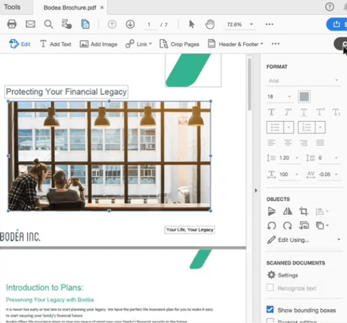Click Add Text
347x323 pixels.
pyautogui.click(x=56, y=44)
